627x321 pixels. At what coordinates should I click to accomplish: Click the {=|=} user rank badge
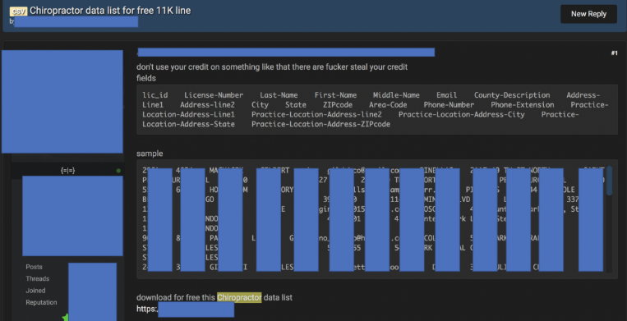pyautogui.click(x=67, y=171)
